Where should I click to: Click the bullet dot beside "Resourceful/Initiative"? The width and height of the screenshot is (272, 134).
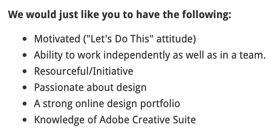25,71
